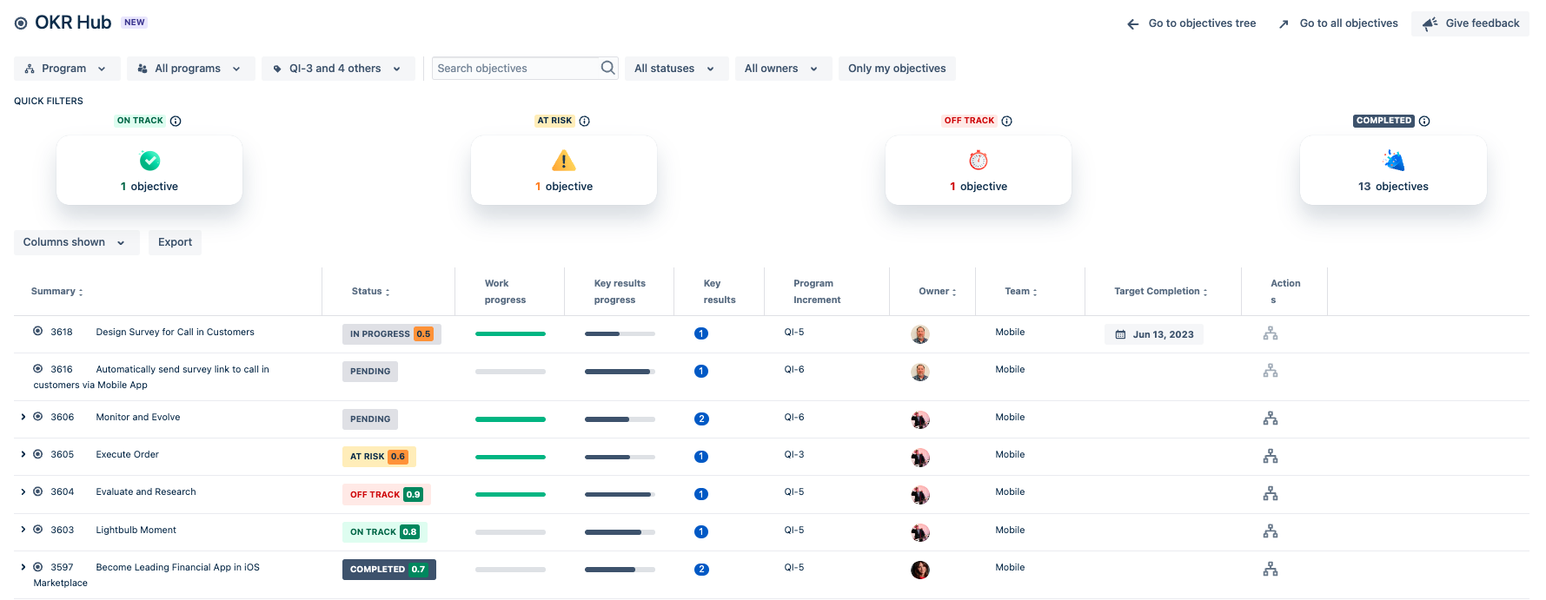Click the search magnifier icon

tap(607, 68)
